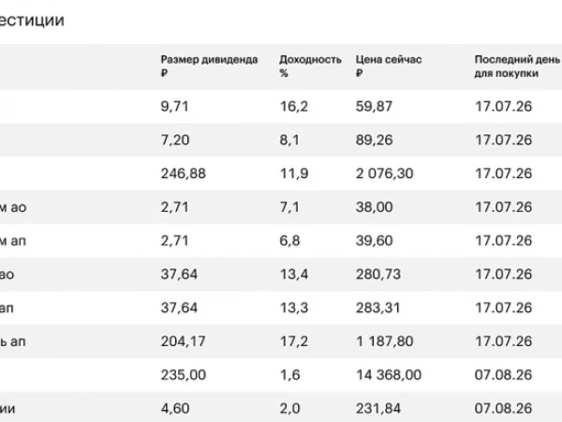Image resolution: width=562 pixels, height=422 pixels.
Task: Select the price cell 2 076,30
Action: pos(384,173)
